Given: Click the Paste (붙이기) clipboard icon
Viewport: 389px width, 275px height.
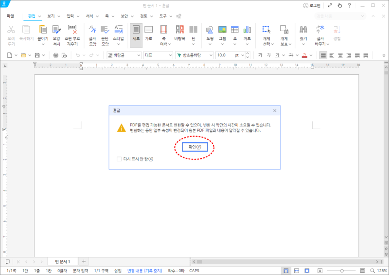Looking at the screenshot, I should coord(43,30).
